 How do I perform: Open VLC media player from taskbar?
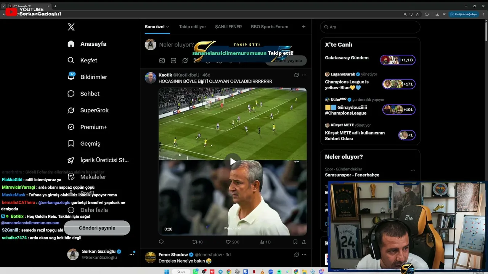[262, 271]
